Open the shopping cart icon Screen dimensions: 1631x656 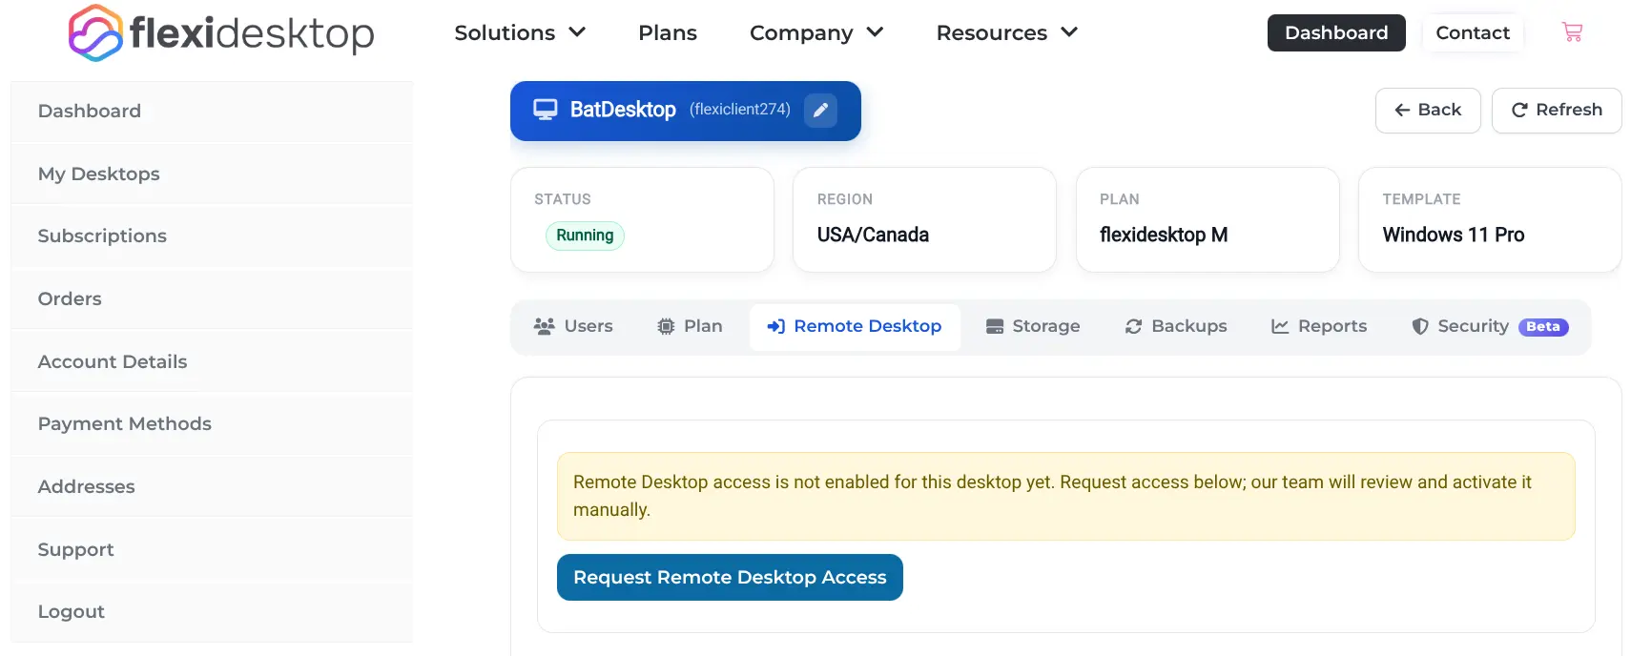click(x=1572, y=32)
